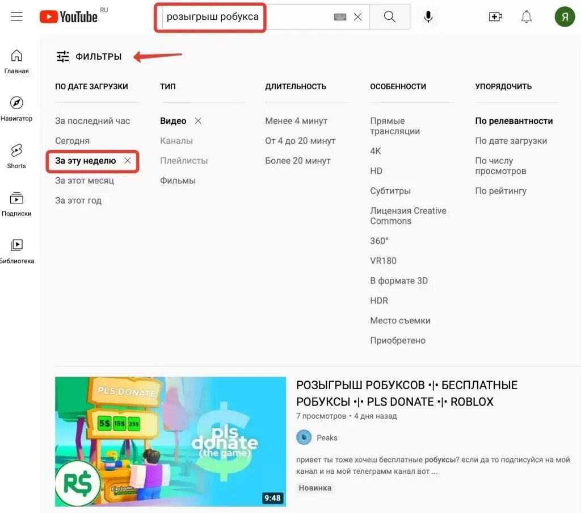The width and height of the screenshot is (581, 513).
Task: Open the hamburger guide menu
Action: pos(16,16)
